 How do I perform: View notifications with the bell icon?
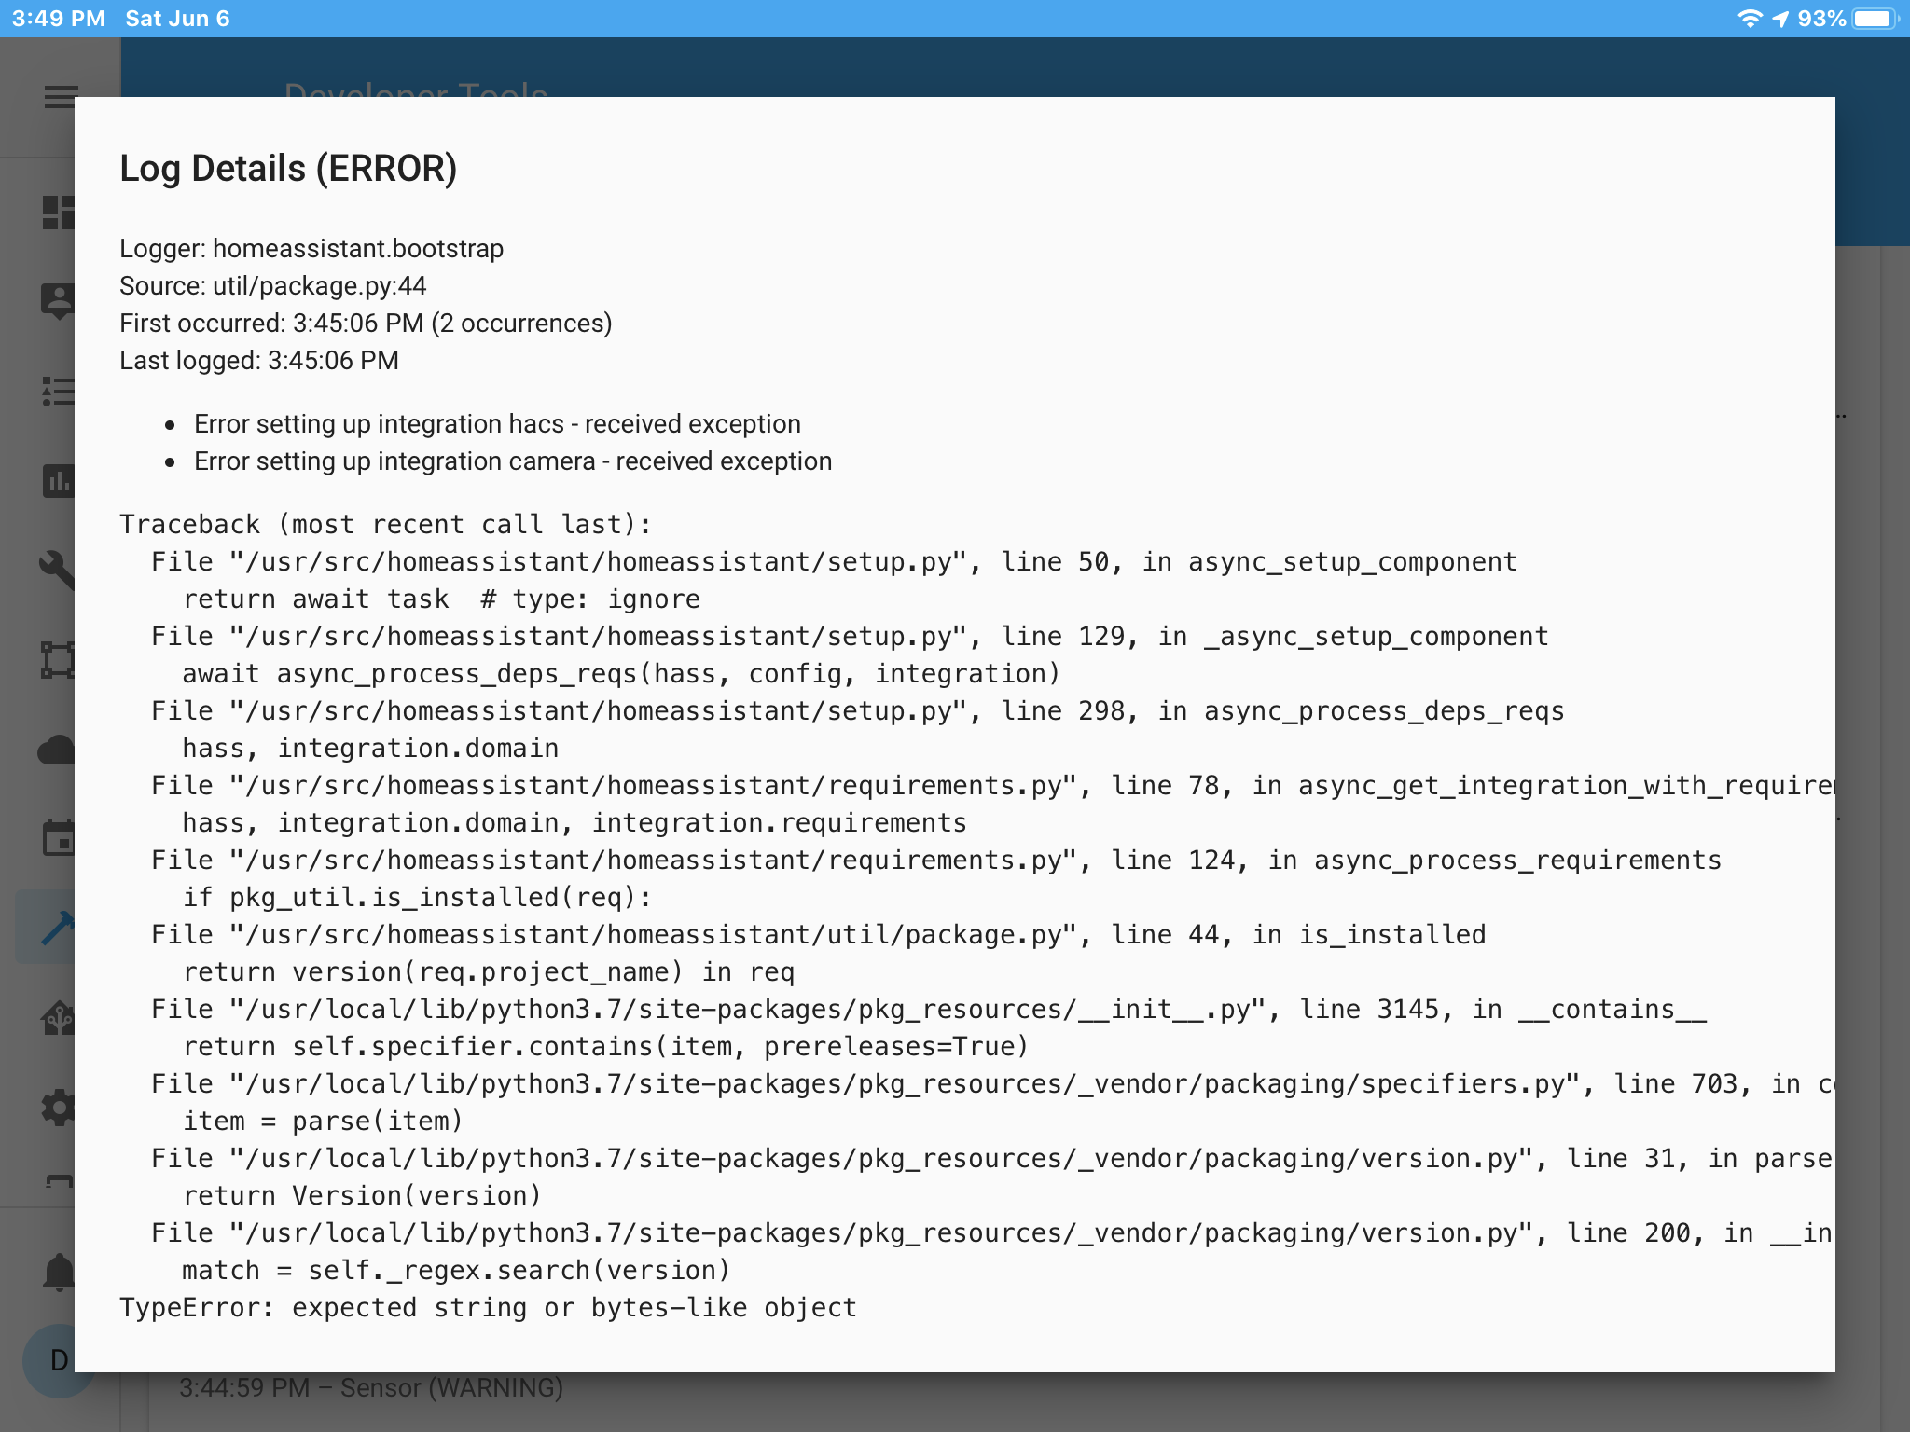pos(61,1273)
